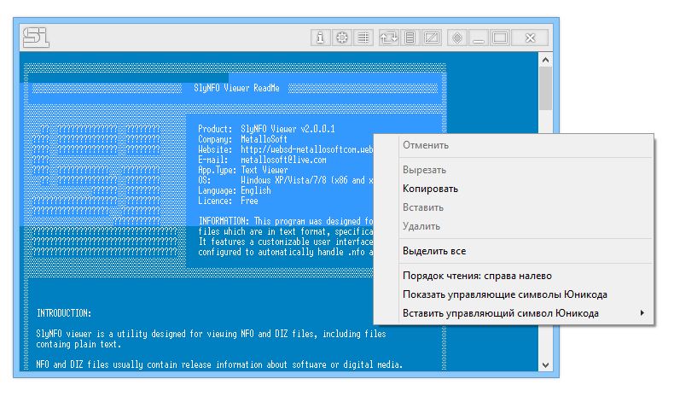Click the scrollbar up arrow
This screenshot has width=674, height=402.
point(545,60)
